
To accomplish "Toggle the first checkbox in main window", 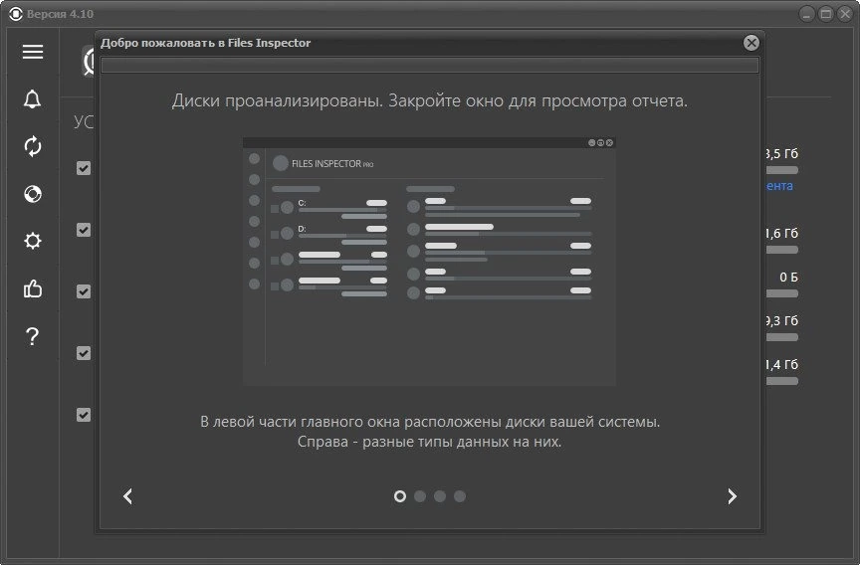I will click(84, 168).
